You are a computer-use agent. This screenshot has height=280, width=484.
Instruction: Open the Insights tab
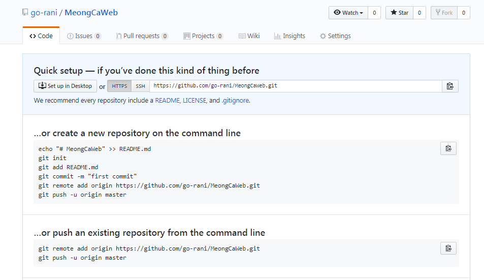point(290,36)
